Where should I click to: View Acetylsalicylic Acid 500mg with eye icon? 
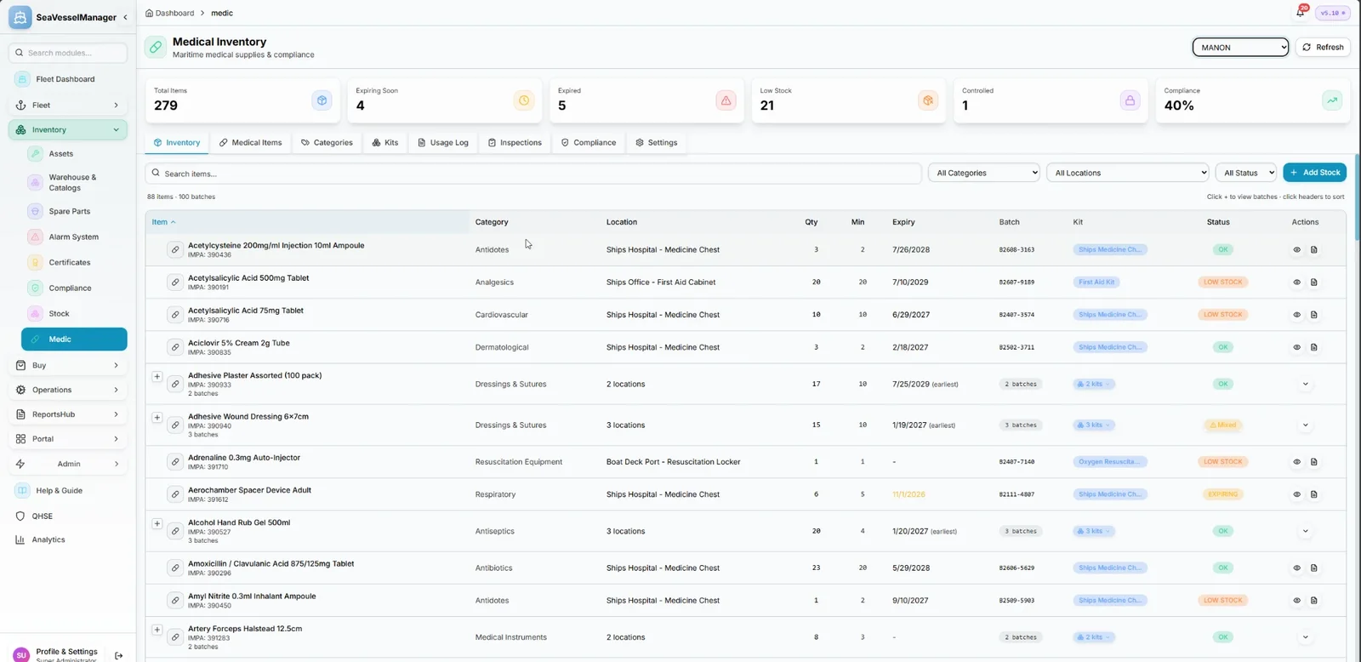[x=1296, y=282]
